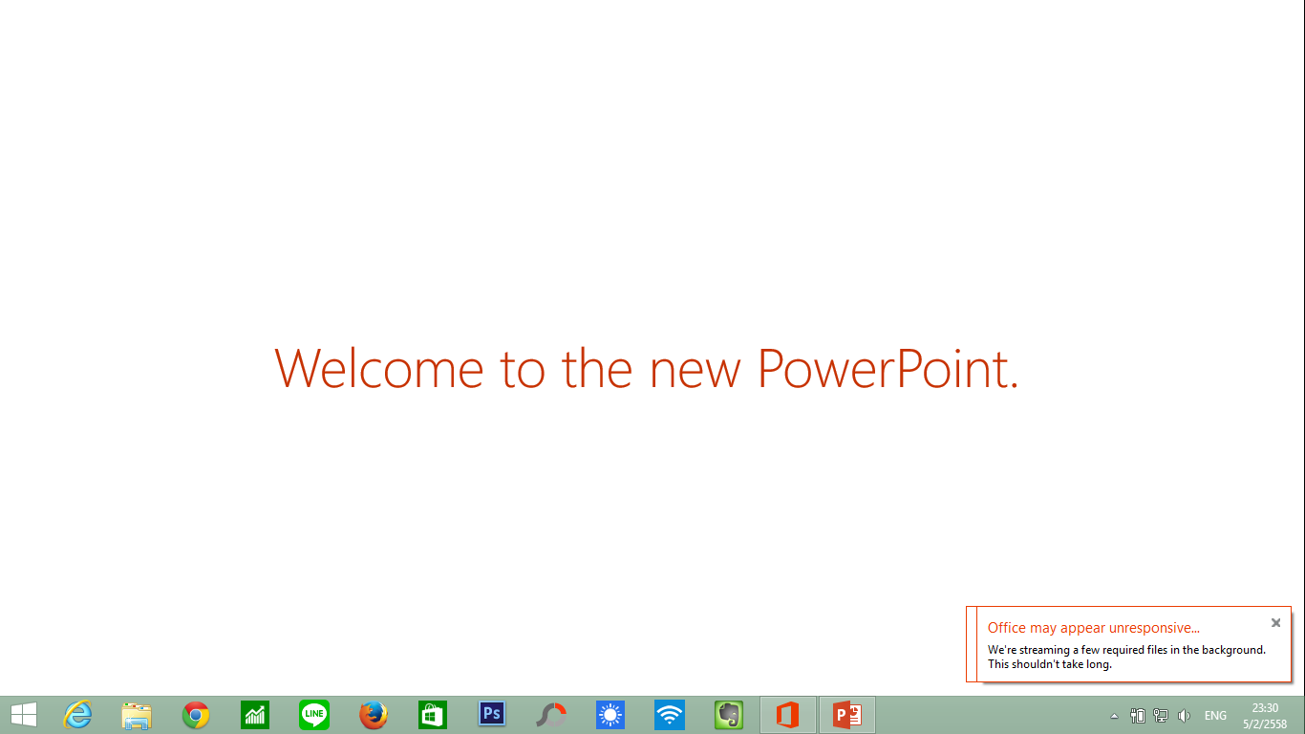Launch Firefox from taskbar

[374, 715]
